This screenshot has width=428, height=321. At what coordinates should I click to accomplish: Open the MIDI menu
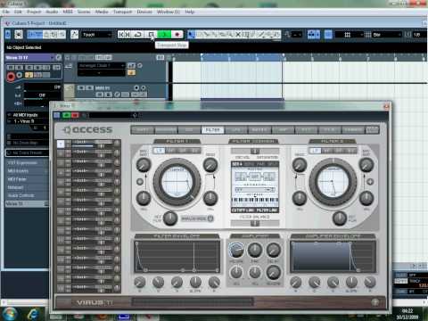[x=68, y=12]
